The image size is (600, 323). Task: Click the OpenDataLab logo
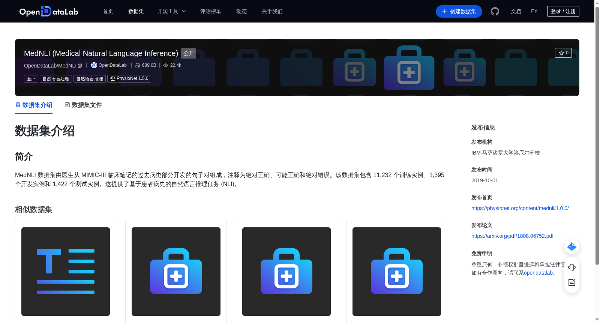(49, 11)
